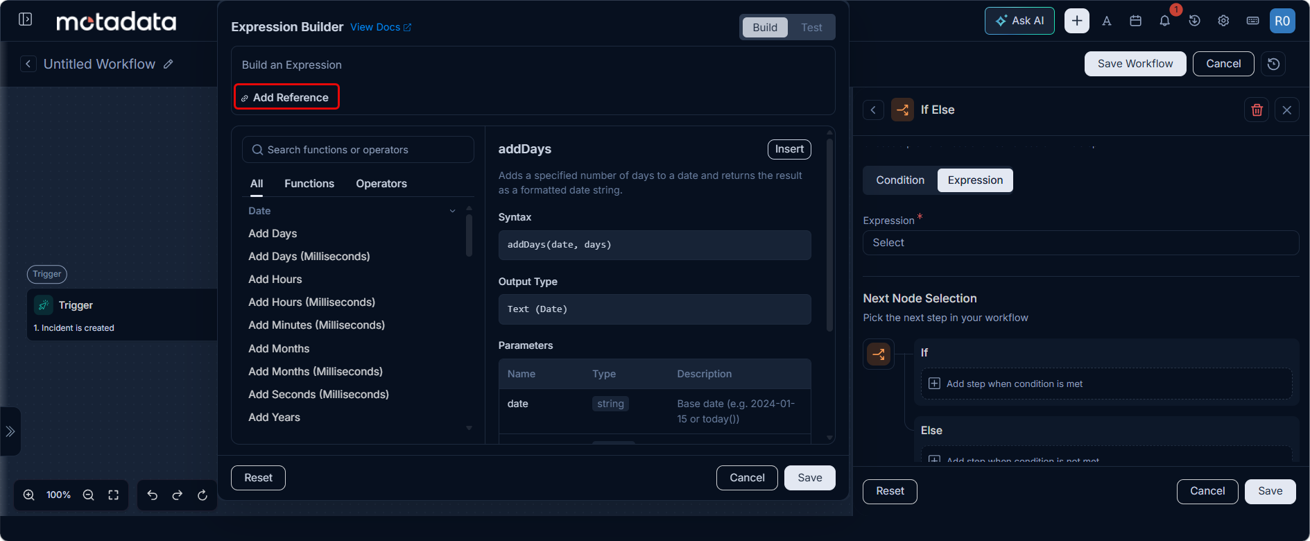Go back using arrow beside Untitled Workflow
Screen dimensions: 1310x541
pyautogui.click(x=28, y=64)
